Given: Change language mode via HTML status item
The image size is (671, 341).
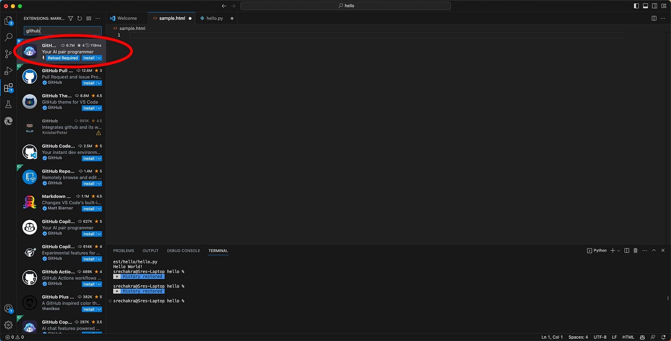Looking at the screenshot, I should 628,337.
